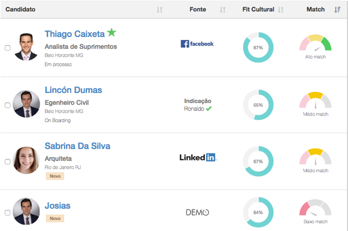The image size is (348, 231).
Task: Select Lincón Dumas row checkbox
Action: point(8,105)
